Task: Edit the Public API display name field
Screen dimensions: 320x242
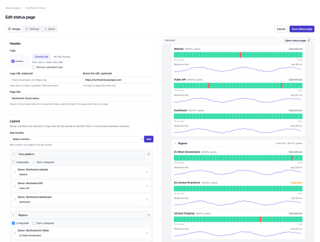Action: coord(80,188)
